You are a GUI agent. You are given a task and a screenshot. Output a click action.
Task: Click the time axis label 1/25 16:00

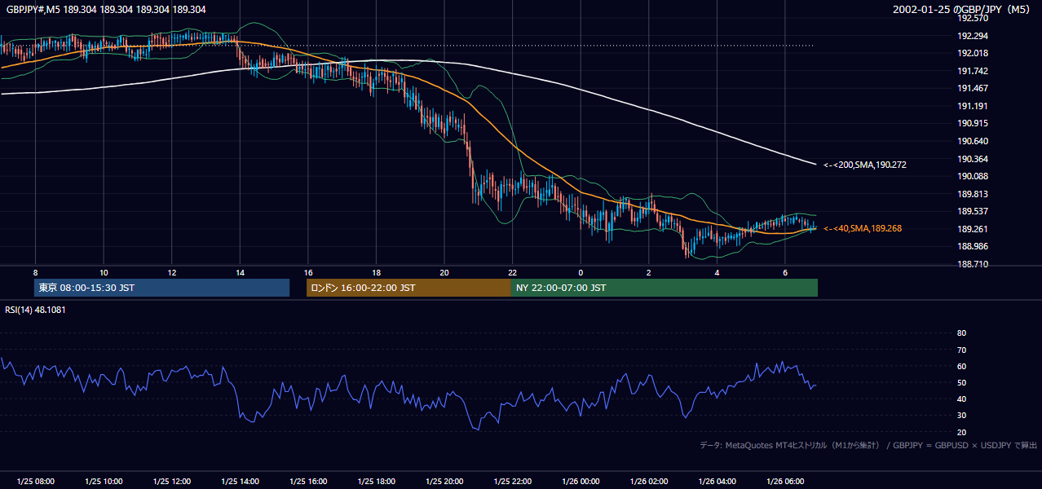pyautogui.click(x=308, y=482)
